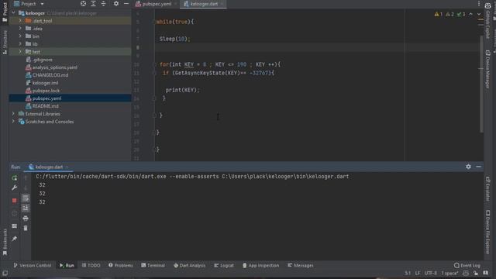Clear all console output with trash icon

[x=26, y=228]
